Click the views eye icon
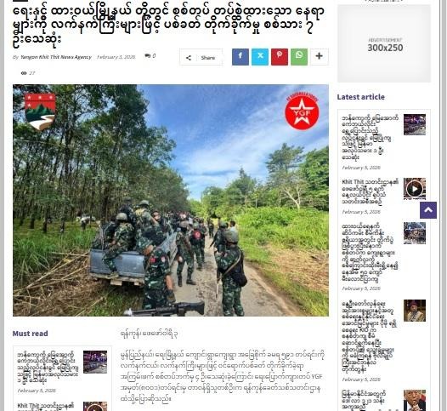 point(24,73)
